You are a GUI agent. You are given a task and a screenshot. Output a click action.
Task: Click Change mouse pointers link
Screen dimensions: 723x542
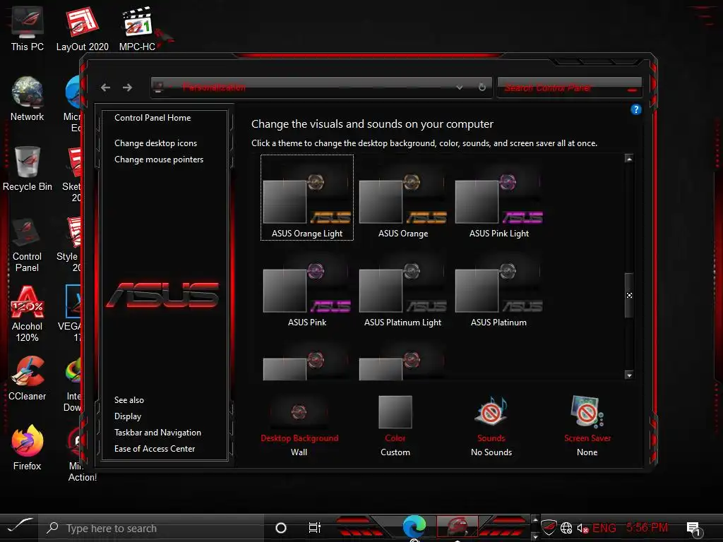pos(159,159)
